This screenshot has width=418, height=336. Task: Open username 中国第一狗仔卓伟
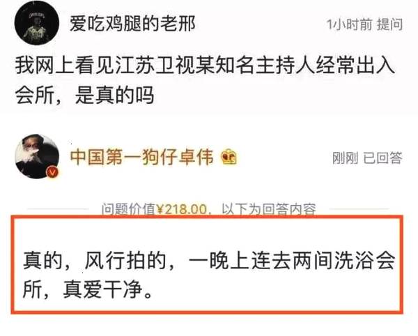(142, 157)
